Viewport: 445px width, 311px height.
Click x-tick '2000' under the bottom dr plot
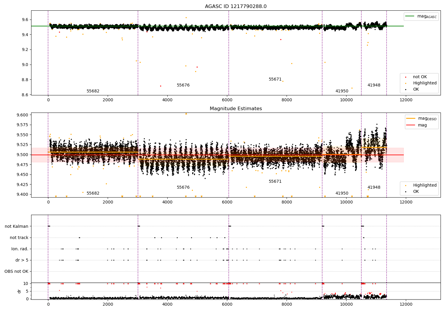point(108,304)
